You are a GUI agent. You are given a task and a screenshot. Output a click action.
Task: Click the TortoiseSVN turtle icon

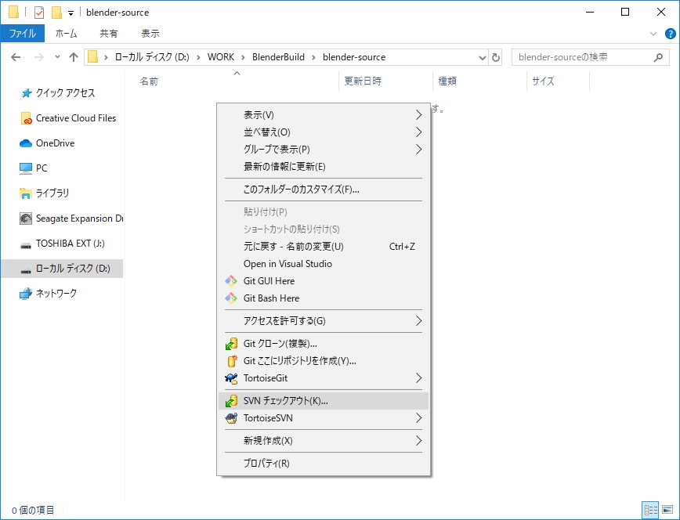coord(231,418)
